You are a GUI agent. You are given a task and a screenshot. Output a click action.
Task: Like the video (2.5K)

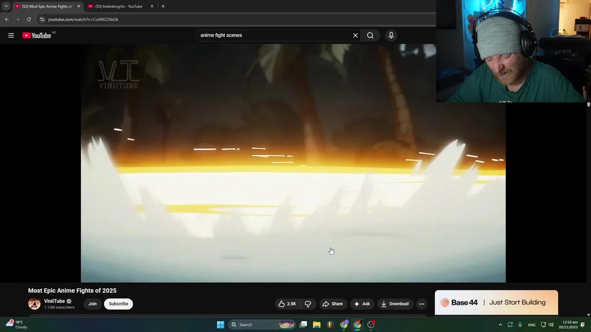click(287, 304)
